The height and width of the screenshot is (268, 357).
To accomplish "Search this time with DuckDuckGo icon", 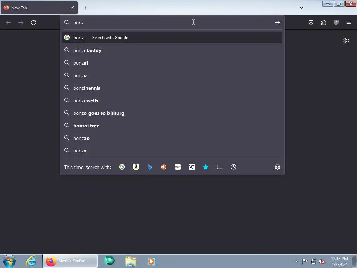I will (x=164, y=167).
